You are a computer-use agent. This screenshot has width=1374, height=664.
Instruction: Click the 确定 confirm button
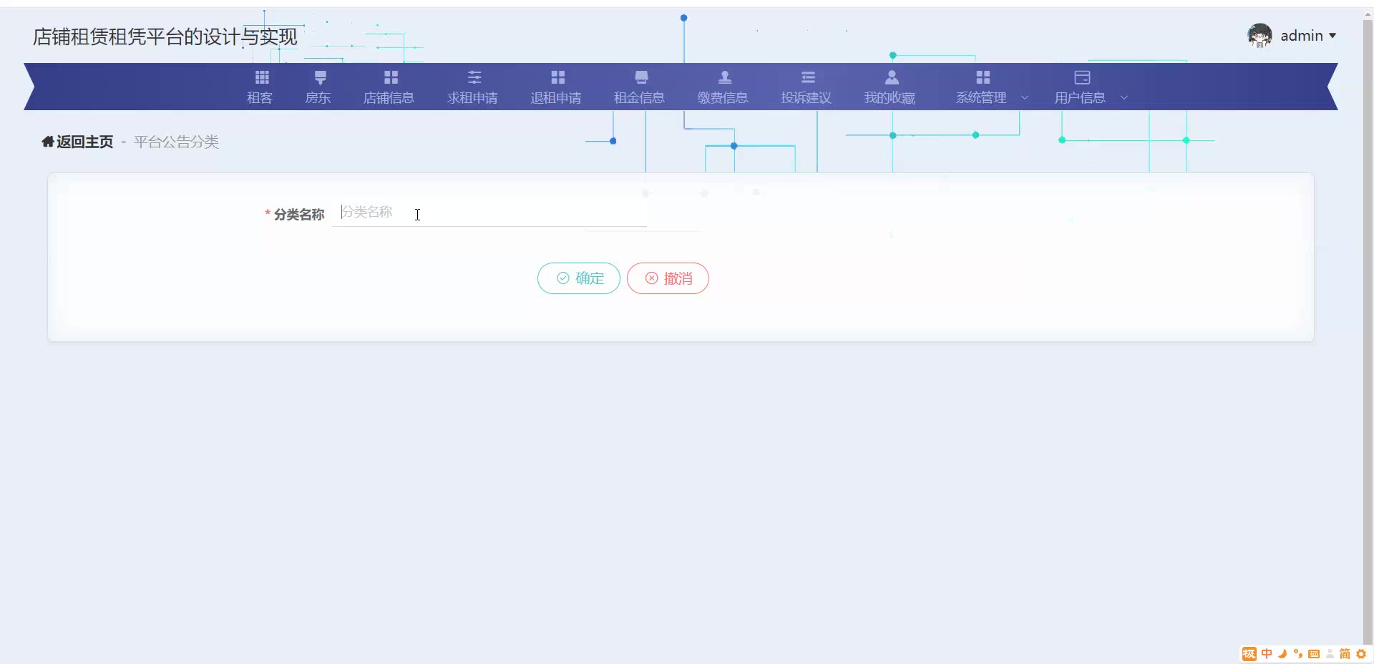point(579,278)
